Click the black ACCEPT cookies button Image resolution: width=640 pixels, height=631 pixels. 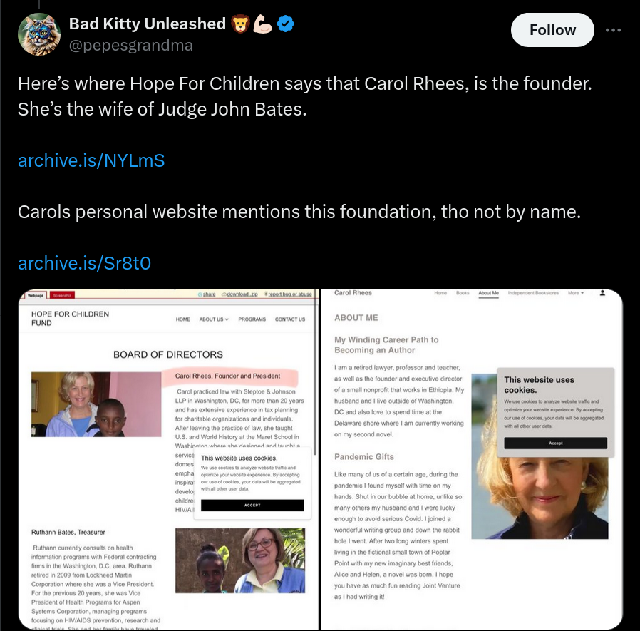(x=252, y=506)
